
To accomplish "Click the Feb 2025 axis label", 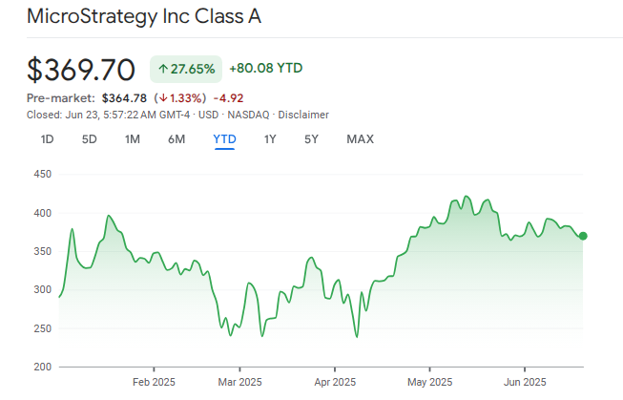I will coord(154,382).
